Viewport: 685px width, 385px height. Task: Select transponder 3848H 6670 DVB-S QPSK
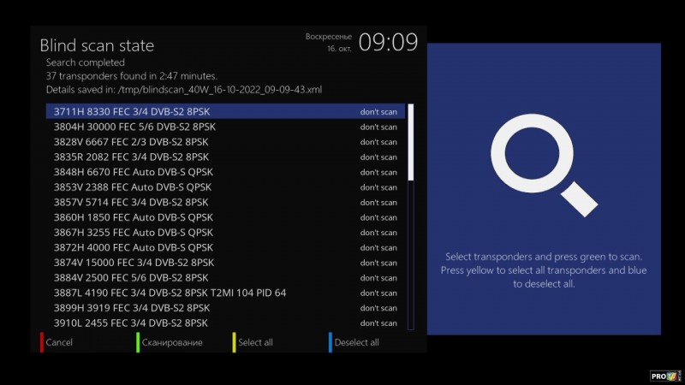tap(133, 172)
